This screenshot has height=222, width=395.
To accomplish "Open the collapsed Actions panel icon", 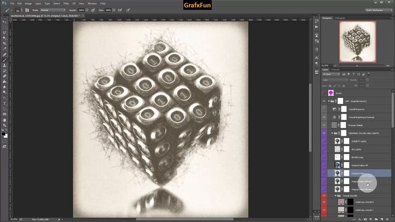I will pos(317,27).
